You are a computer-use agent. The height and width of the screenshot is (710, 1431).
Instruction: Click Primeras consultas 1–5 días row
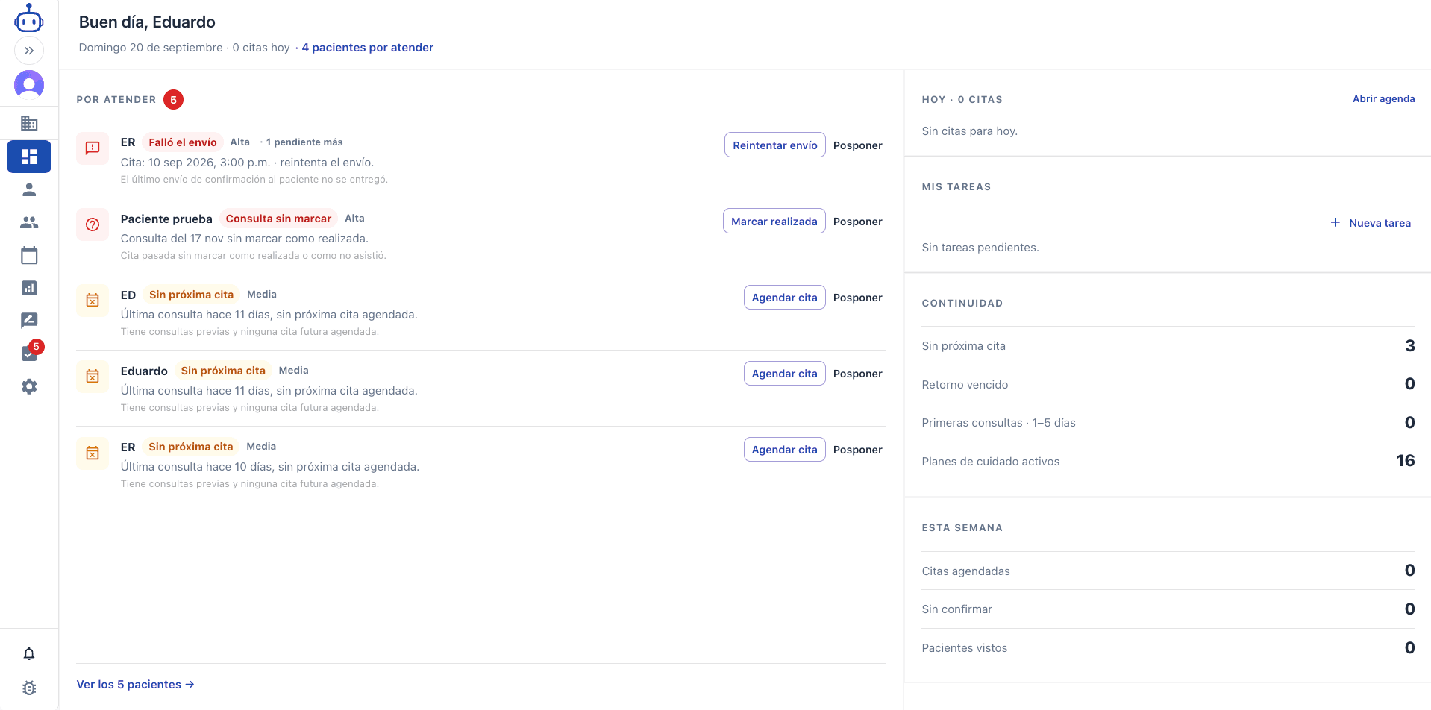pyautogui.click(x=1168, y=423)
